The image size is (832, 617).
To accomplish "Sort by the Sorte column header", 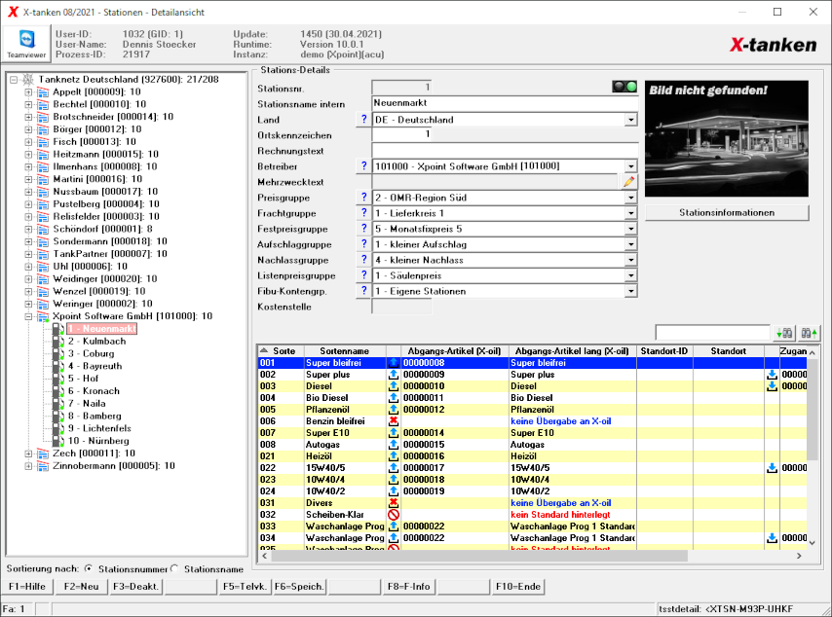I will 281,351.
